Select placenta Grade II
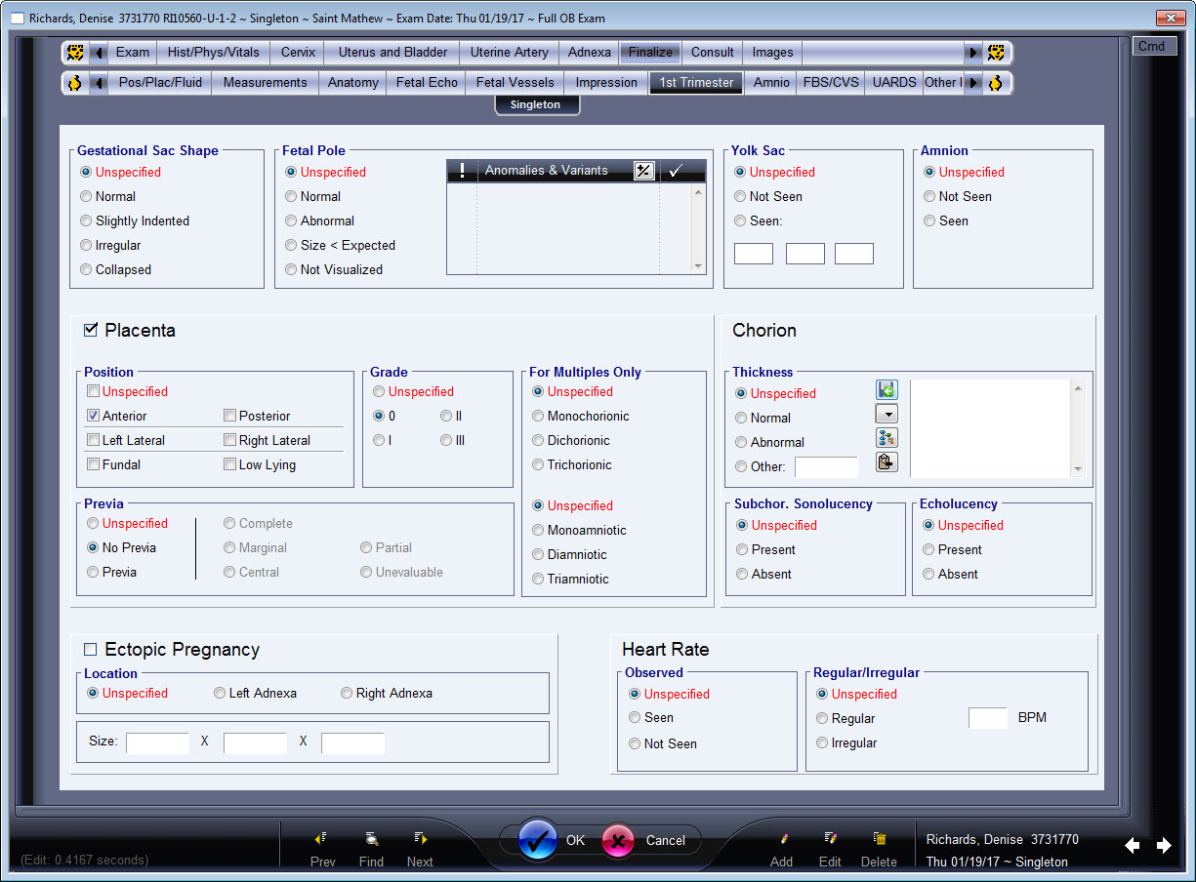The height and width of the screenshot is (882, 1196). [446, 416]
